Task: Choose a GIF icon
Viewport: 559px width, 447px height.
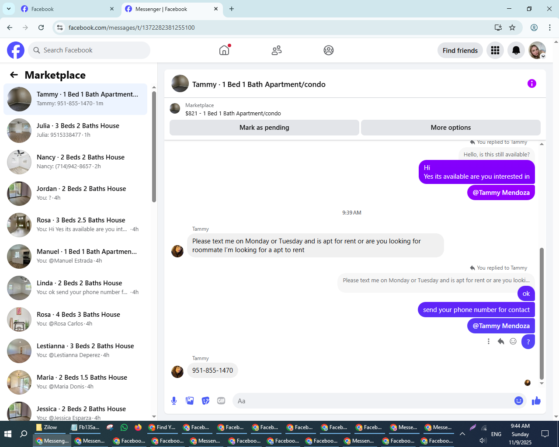Action: coord(221,401)
